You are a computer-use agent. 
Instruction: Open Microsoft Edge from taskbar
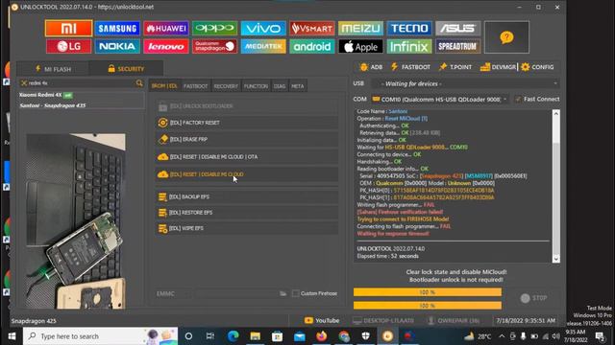233,336
